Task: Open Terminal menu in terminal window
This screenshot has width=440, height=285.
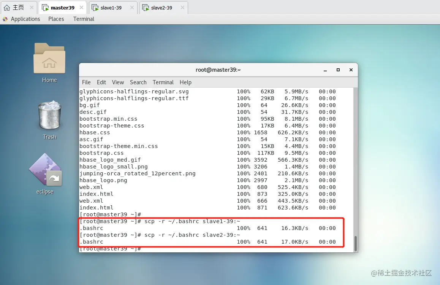Action: click(163, 82)
